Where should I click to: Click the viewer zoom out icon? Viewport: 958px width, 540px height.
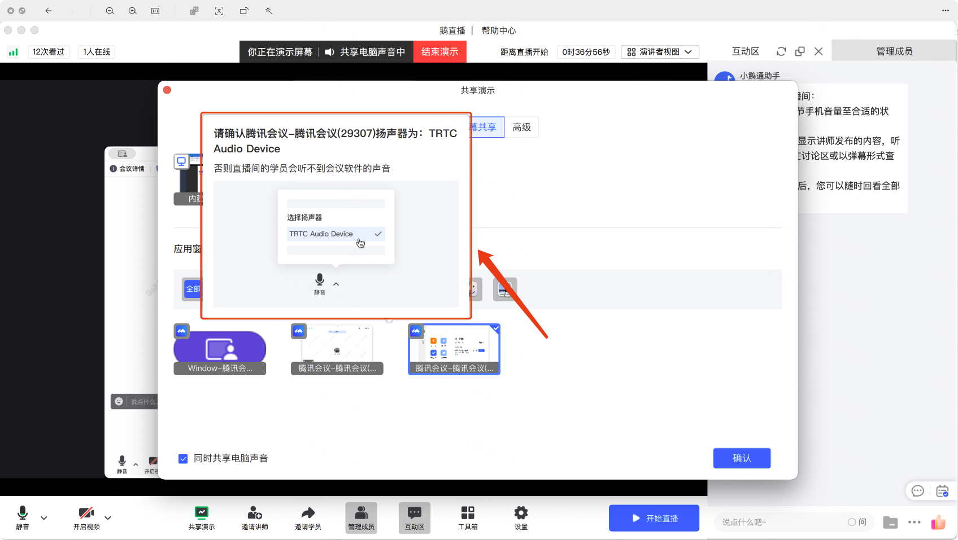pyautogui.click(x=110, y=11)
